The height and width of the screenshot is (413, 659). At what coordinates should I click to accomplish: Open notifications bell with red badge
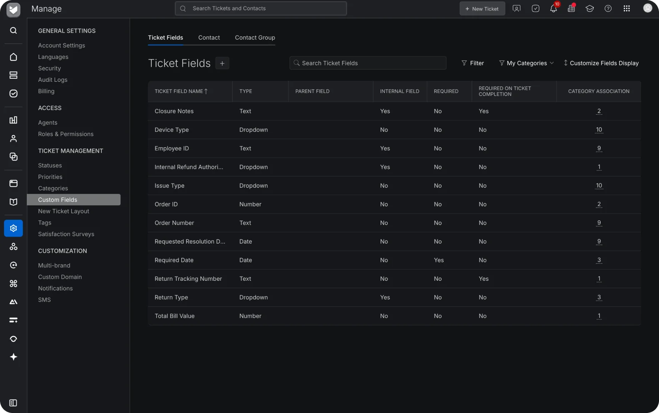554,8
